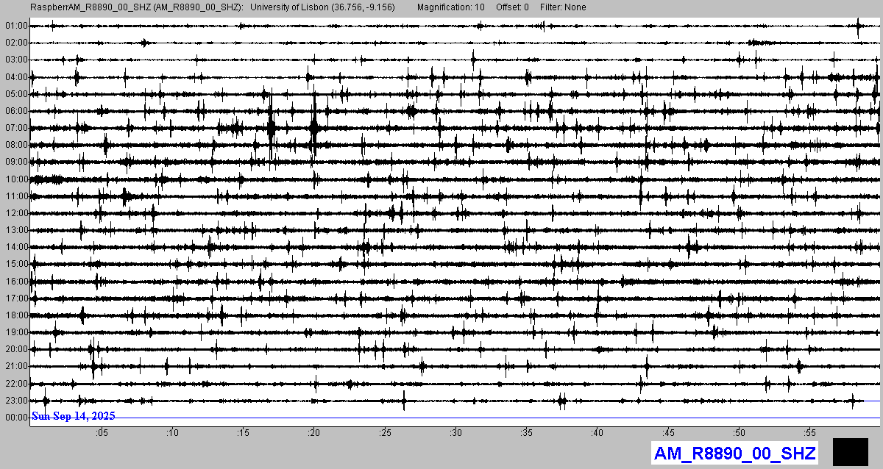Click the 23:00 hour row label

click(x=15, y=401)
